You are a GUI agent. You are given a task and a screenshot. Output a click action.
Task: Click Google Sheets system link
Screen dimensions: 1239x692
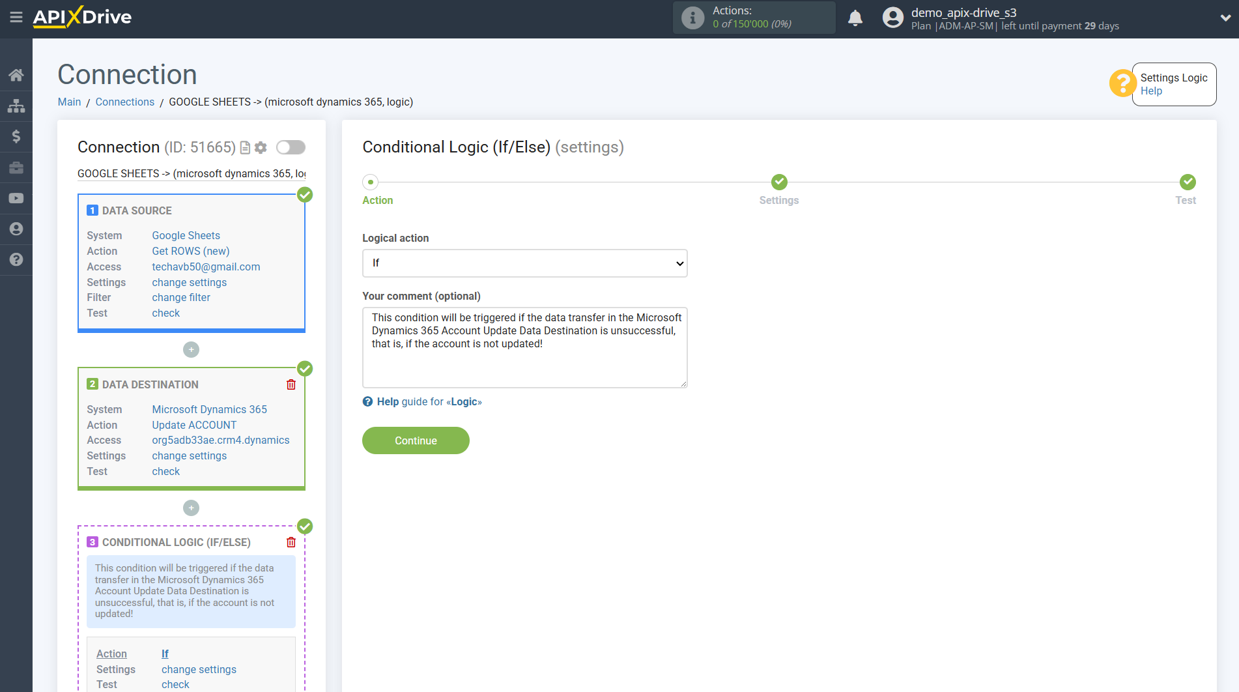[x=186, y=235]
